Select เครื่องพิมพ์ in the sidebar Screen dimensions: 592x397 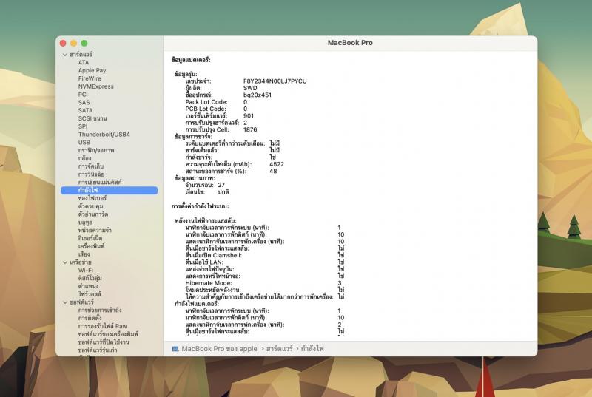coord(91,246)
